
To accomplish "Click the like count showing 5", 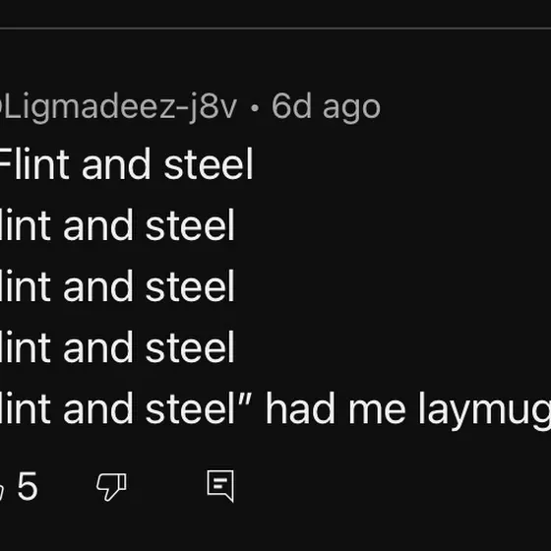I will (28, 486).
